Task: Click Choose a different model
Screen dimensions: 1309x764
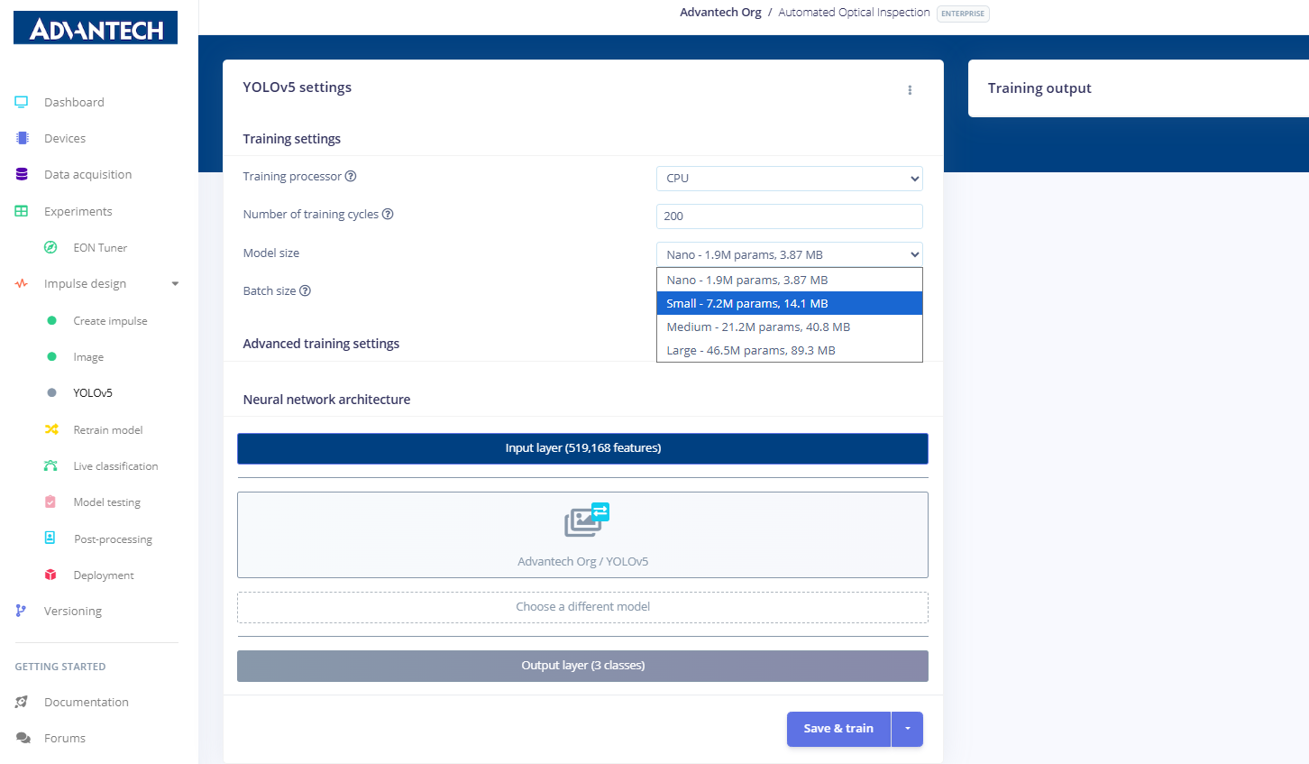Action: [x=582, y=607]
